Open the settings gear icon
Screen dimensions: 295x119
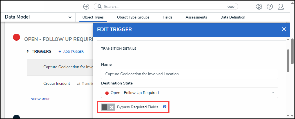click(x=259, y=6)
